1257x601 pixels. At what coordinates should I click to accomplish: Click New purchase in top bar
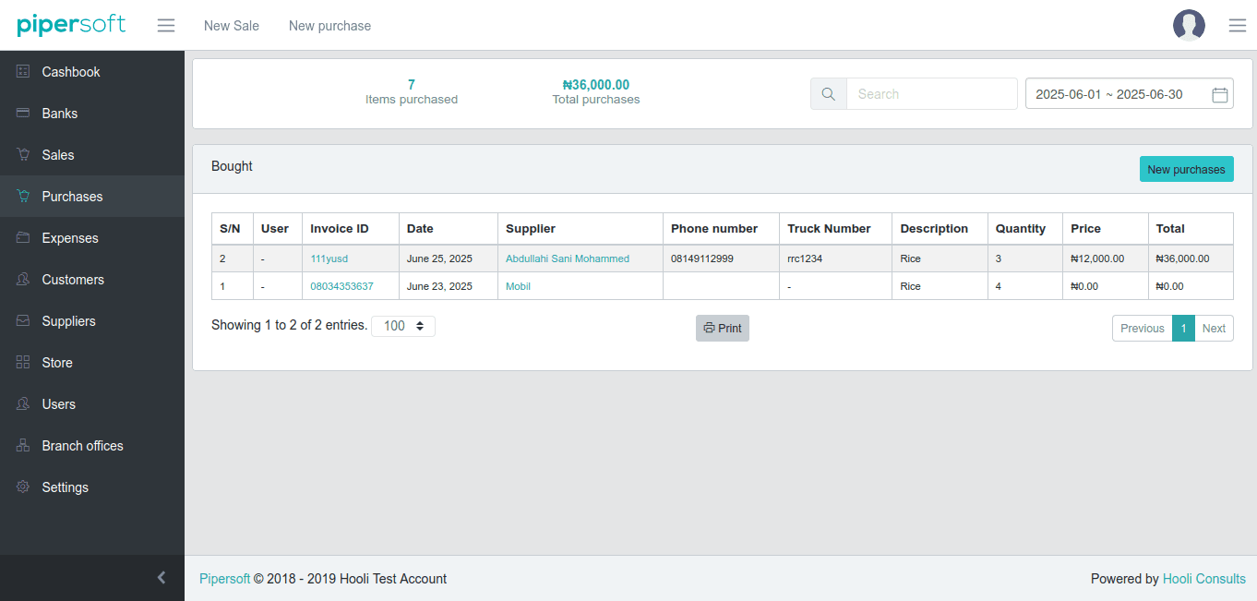[329, 26]
